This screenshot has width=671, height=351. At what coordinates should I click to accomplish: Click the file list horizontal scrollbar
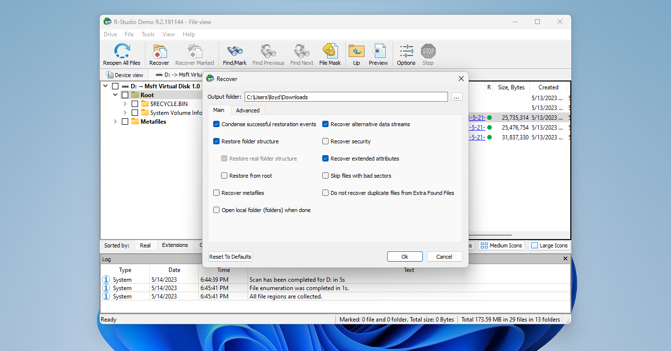(x=490, y=236)
